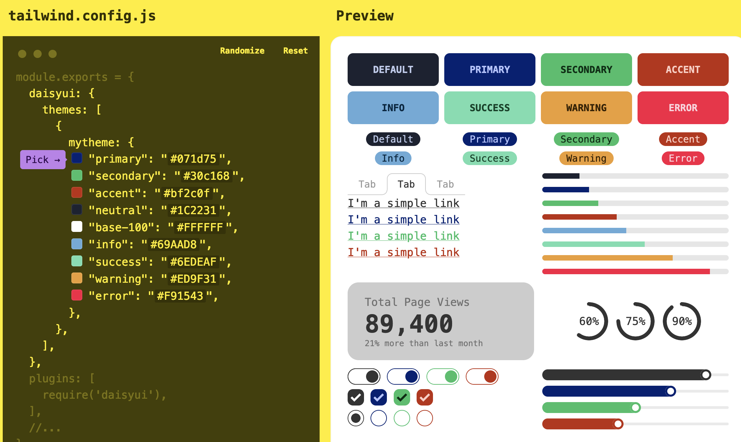Click the error red color swatch
Image resolution: width=741 pixels, height=442 pixels.
pos(77,295)
